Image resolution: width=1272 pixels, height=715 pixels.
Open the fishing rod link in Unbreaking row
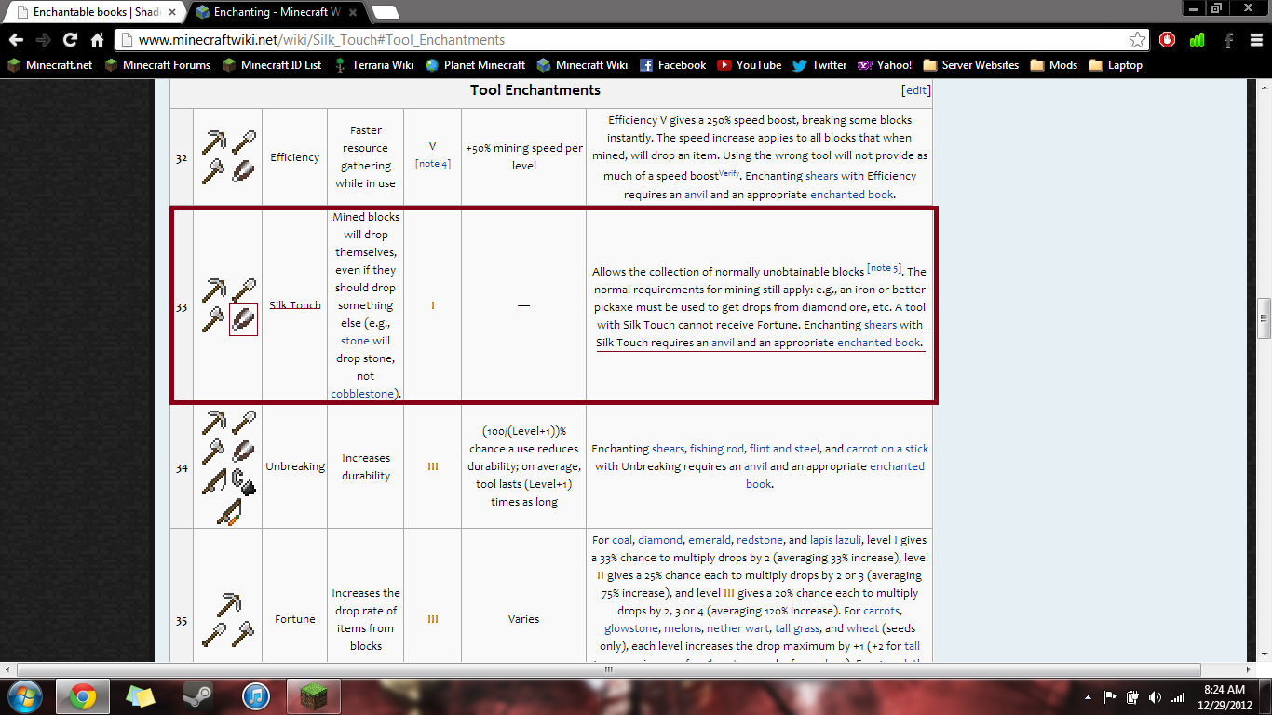[x=717, y=449]
